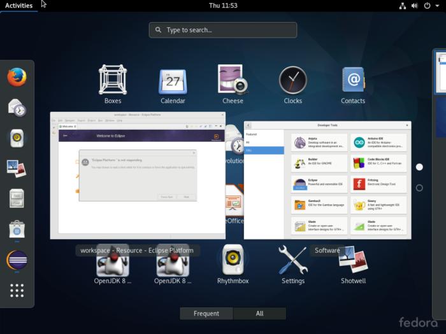Select Builder in the Software window
This screenshot has height=334, width=446.
[x=319, y=163]
